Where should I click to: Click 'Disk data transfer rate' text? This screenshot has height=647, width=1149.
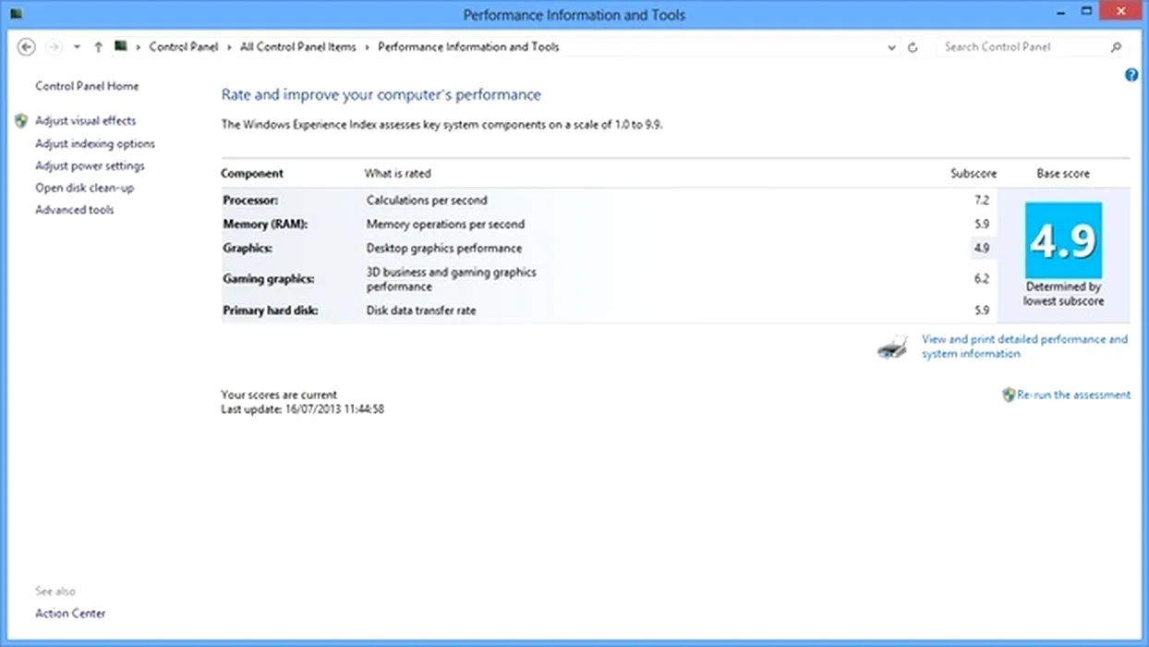coord(421,311)
